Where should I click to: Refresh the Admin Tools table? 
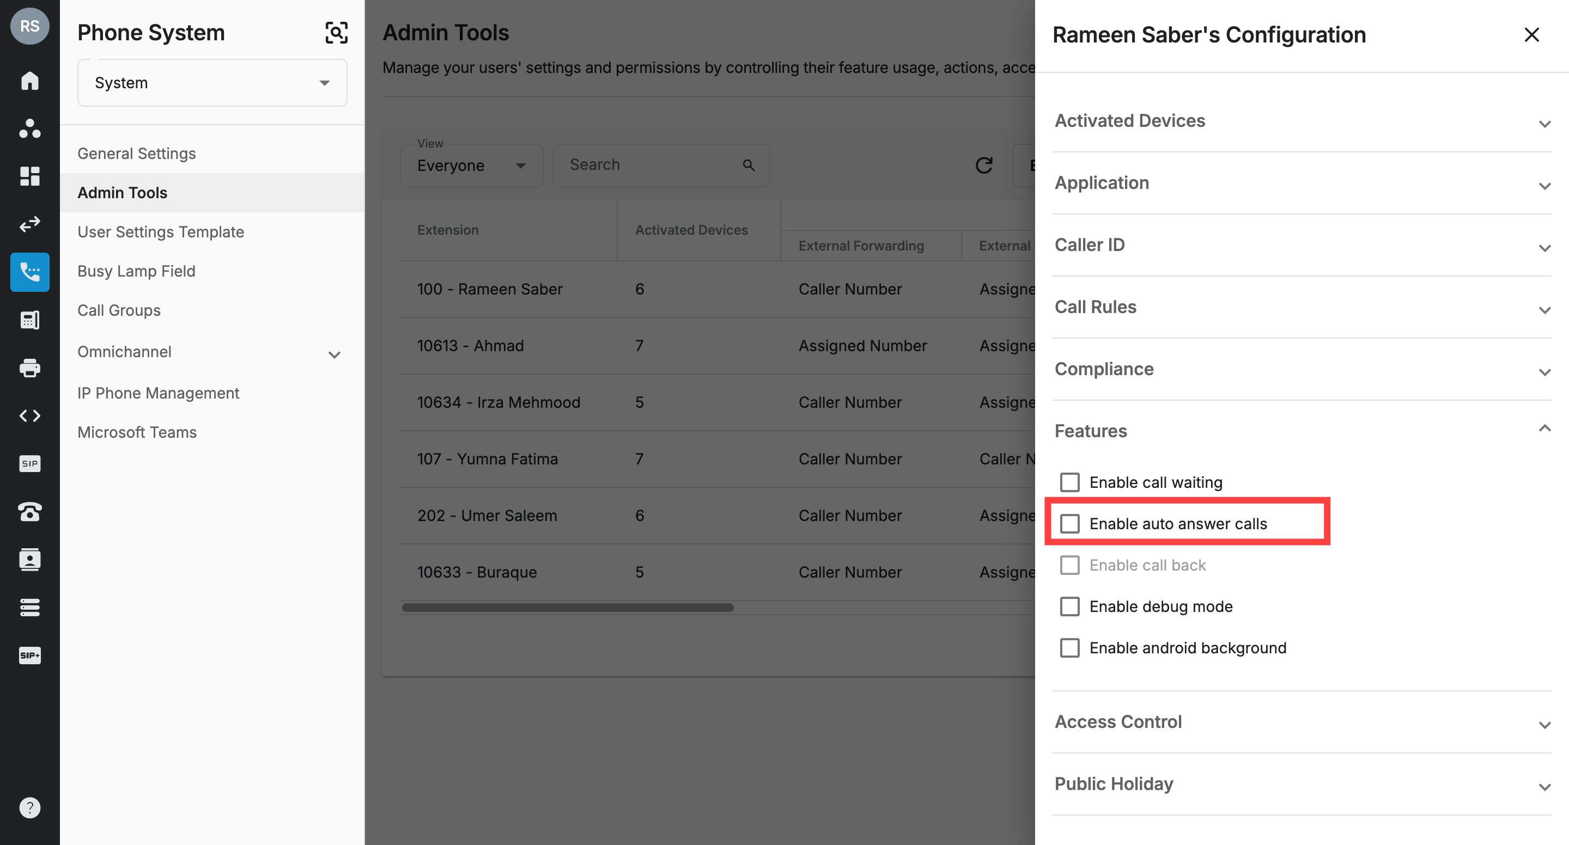984,165
